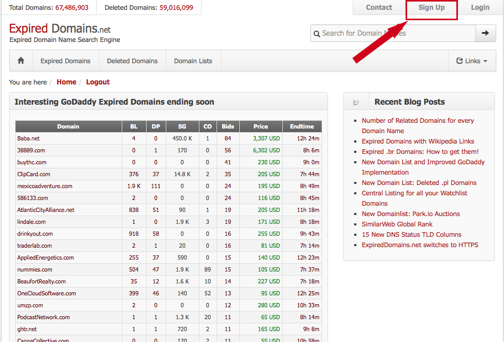Open the Sign Up page
Screen dimensions: 504x342
tap(431, 7)
